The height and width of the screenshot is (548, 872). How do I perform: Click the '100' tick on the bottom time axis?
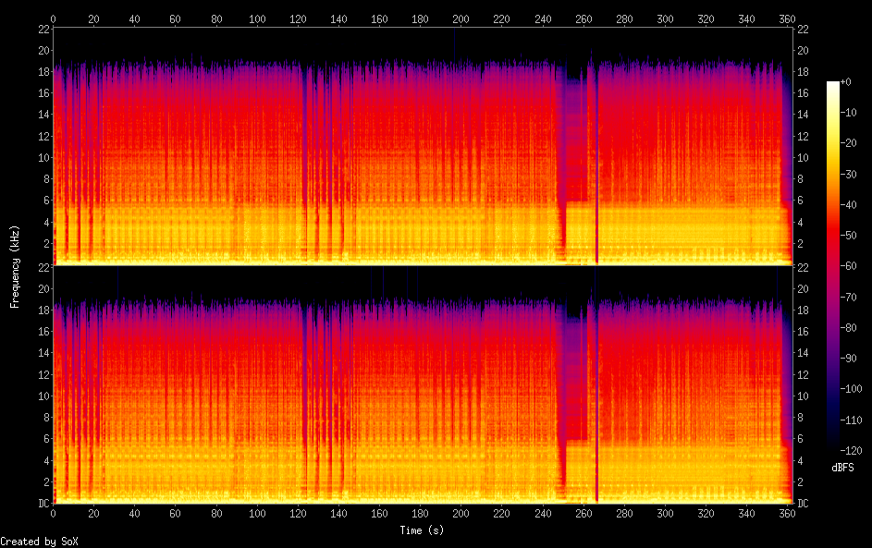pos(257,512)
